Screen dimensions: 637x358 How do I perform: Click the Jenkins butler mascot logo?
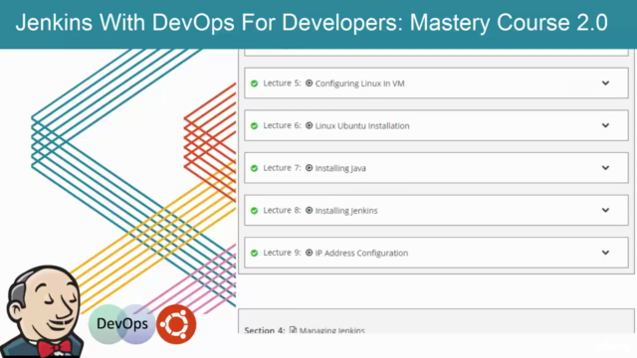(43, 311)
